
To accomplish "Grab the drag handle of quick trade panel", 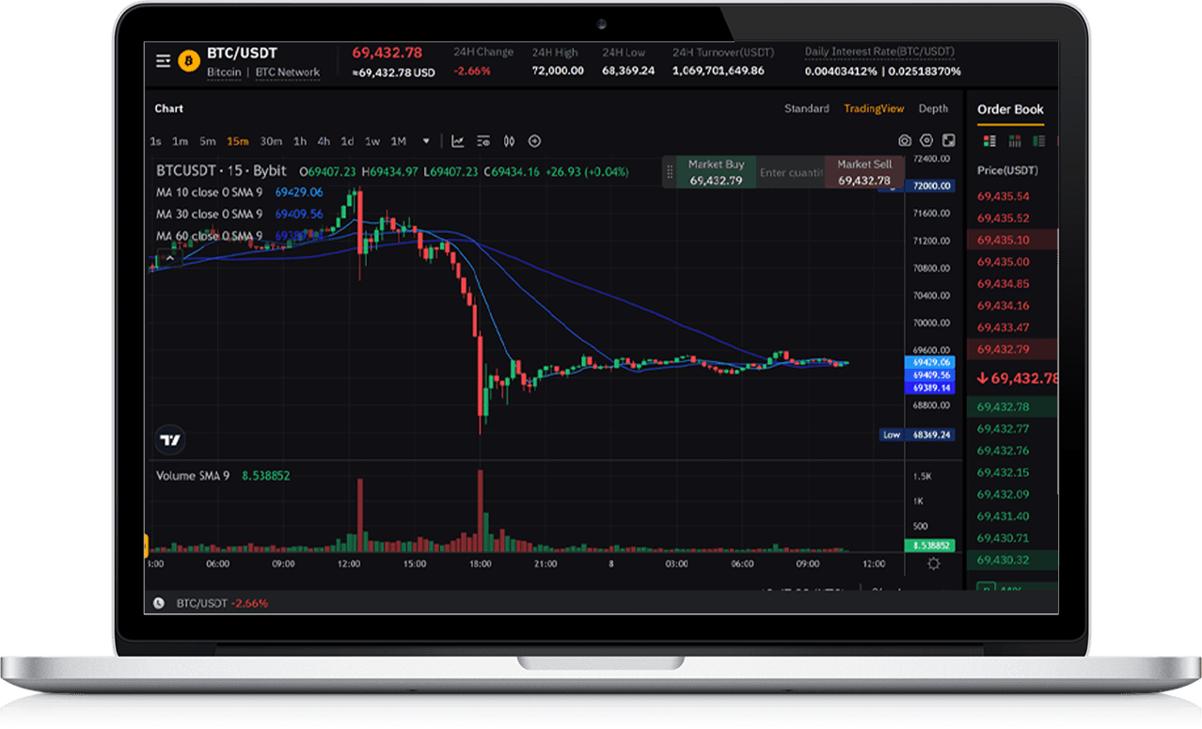I will pos(670,172).
